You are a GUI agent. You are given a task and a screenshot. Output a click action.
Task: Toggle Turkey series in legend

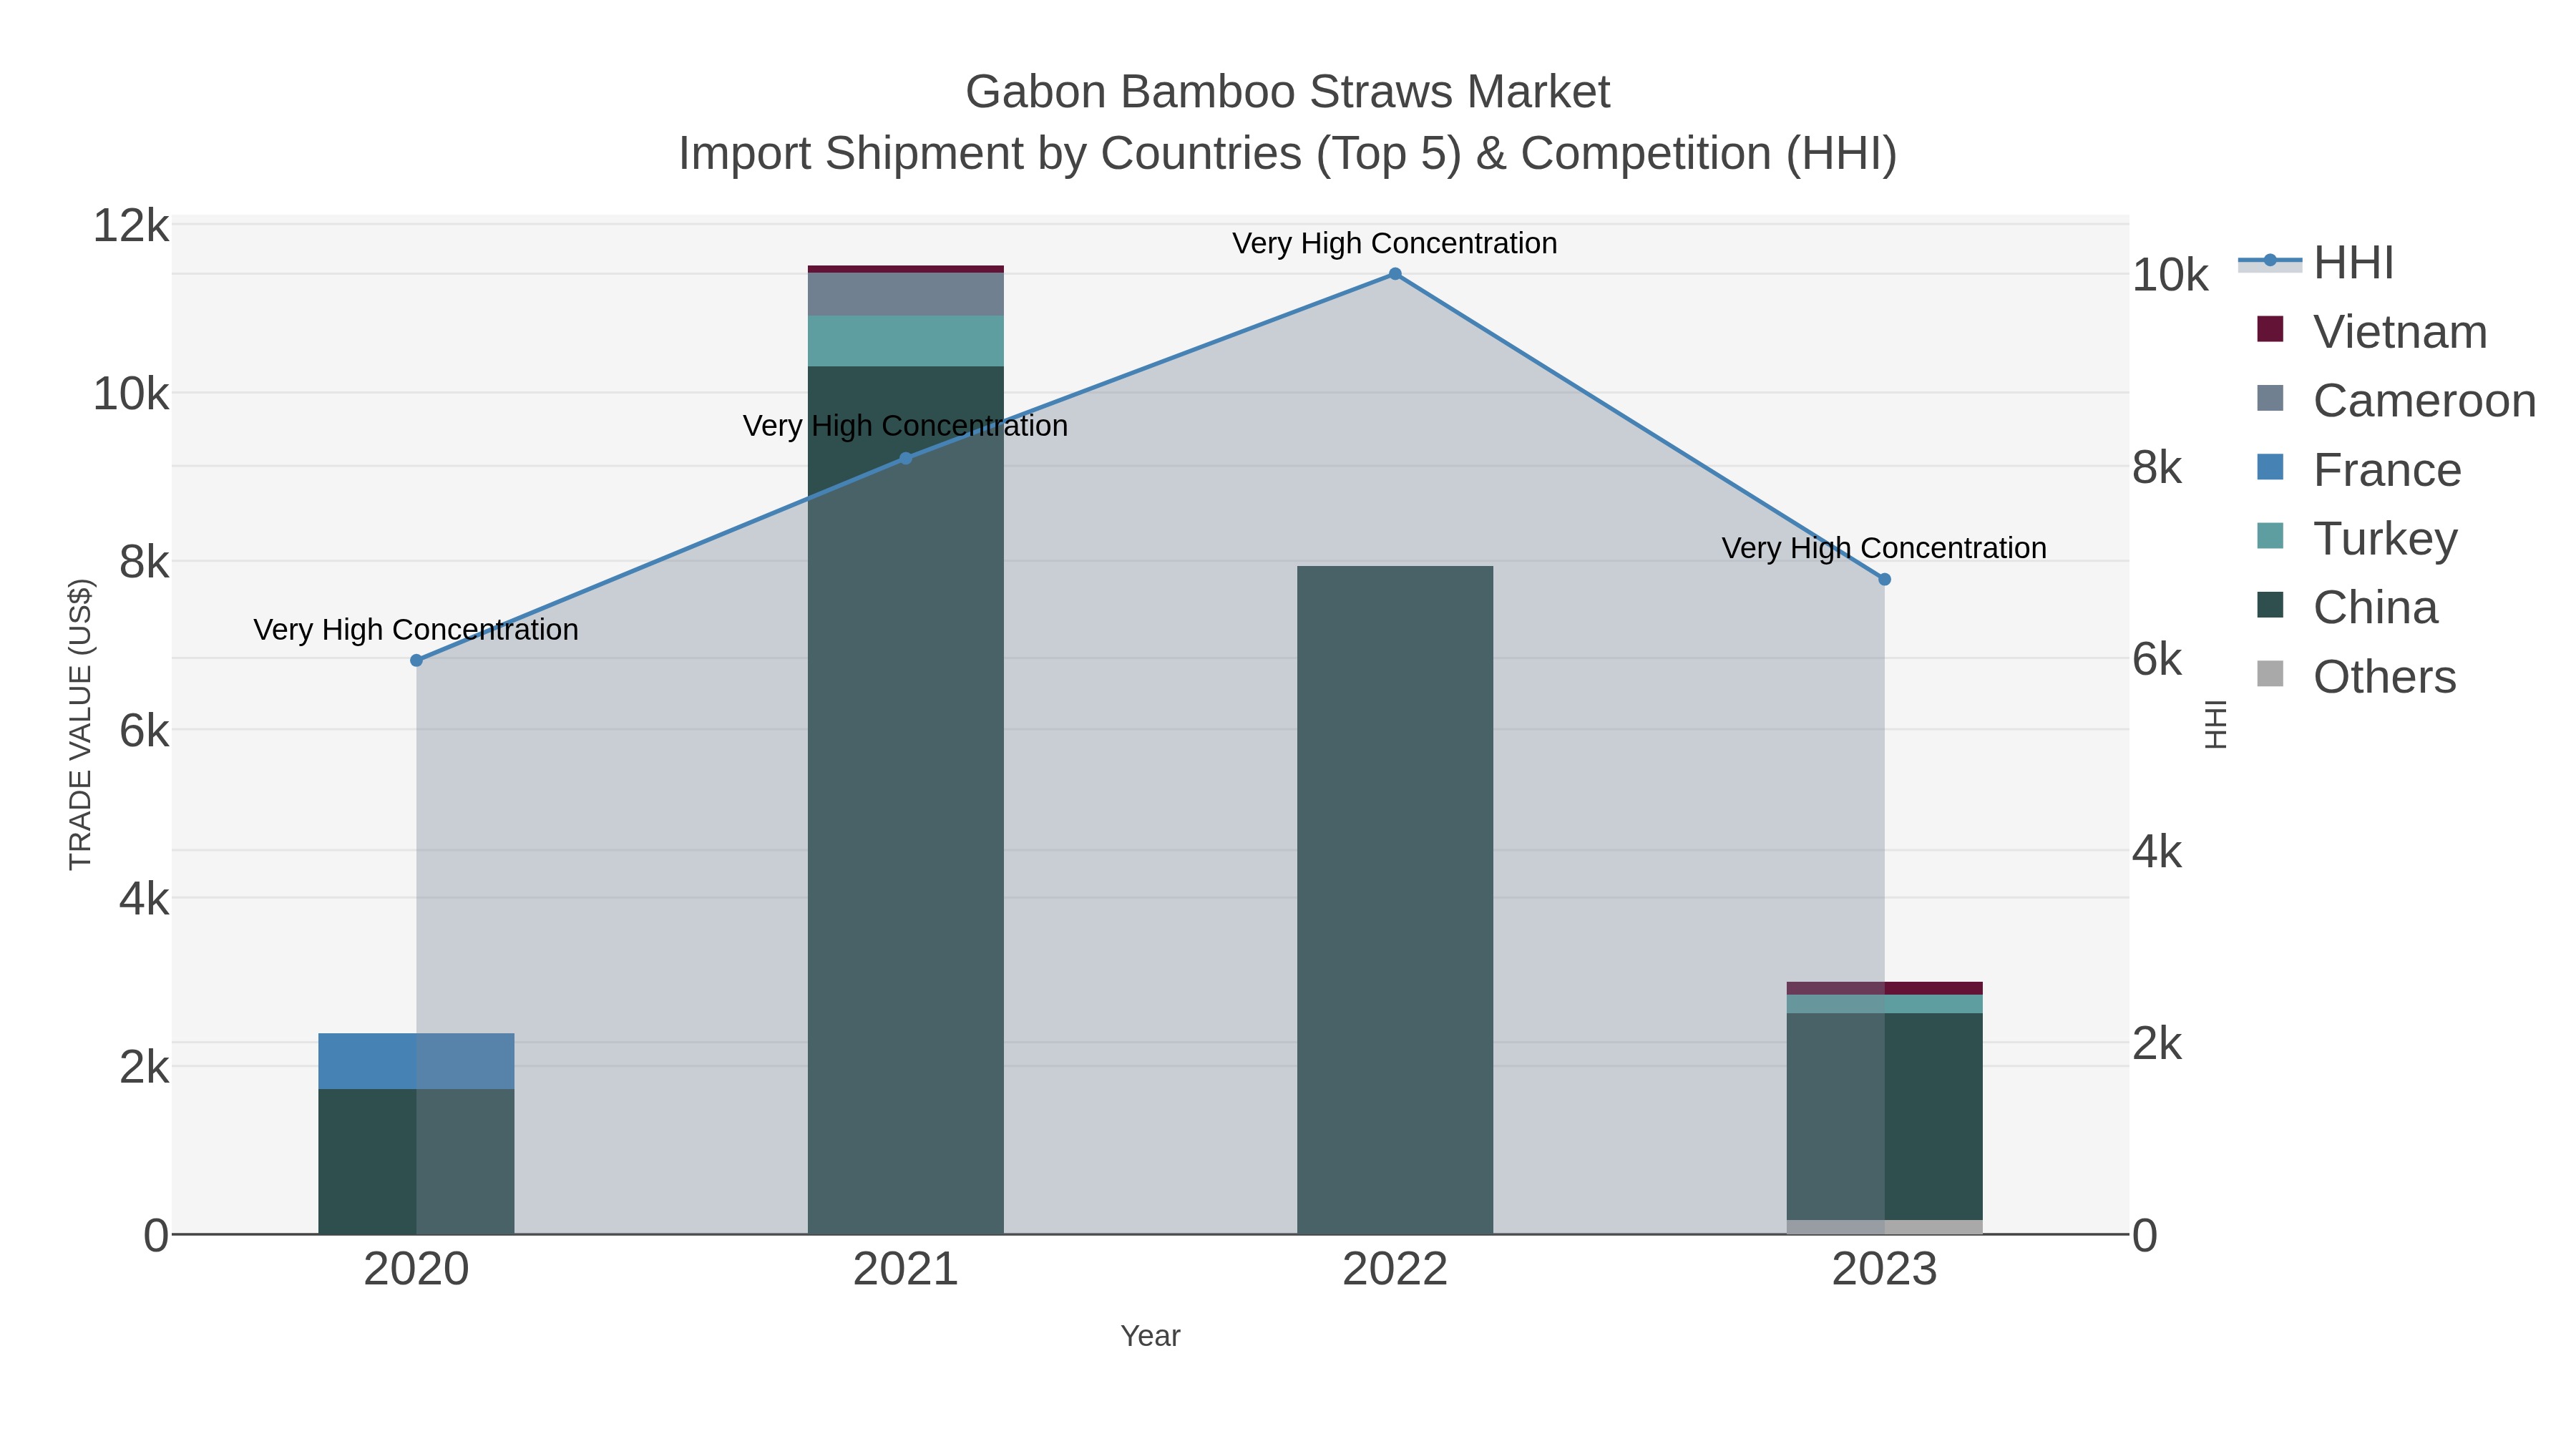point(2357,538)
